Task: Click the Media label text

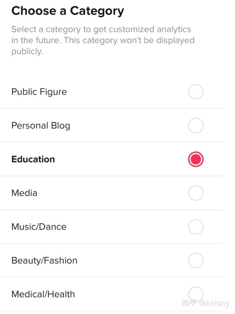Action: click(24, 193)
